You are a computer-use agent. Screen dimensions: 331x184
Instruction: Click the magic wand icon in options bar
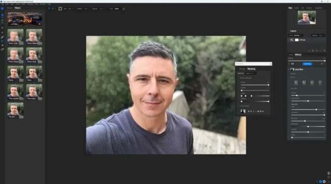coord(124,9)
